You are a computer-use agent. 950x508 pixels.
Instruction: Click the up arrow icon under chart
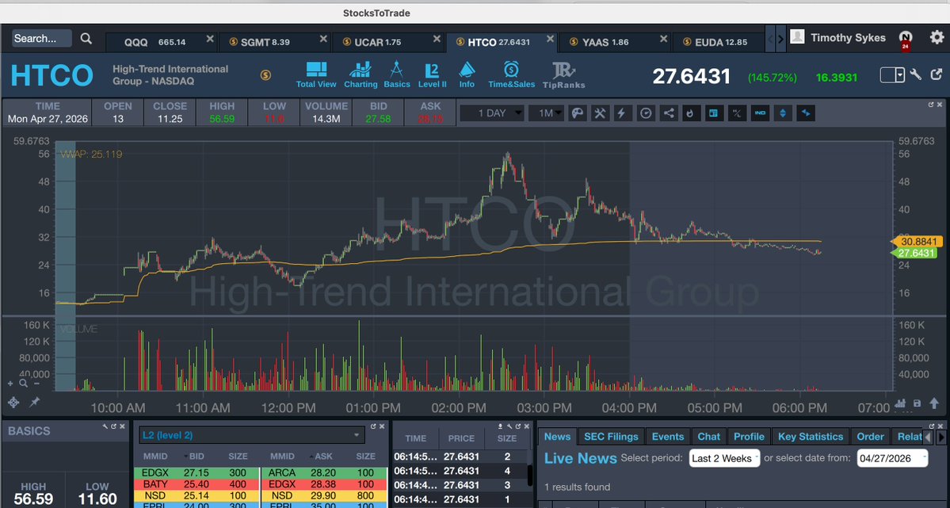(934, 403)
